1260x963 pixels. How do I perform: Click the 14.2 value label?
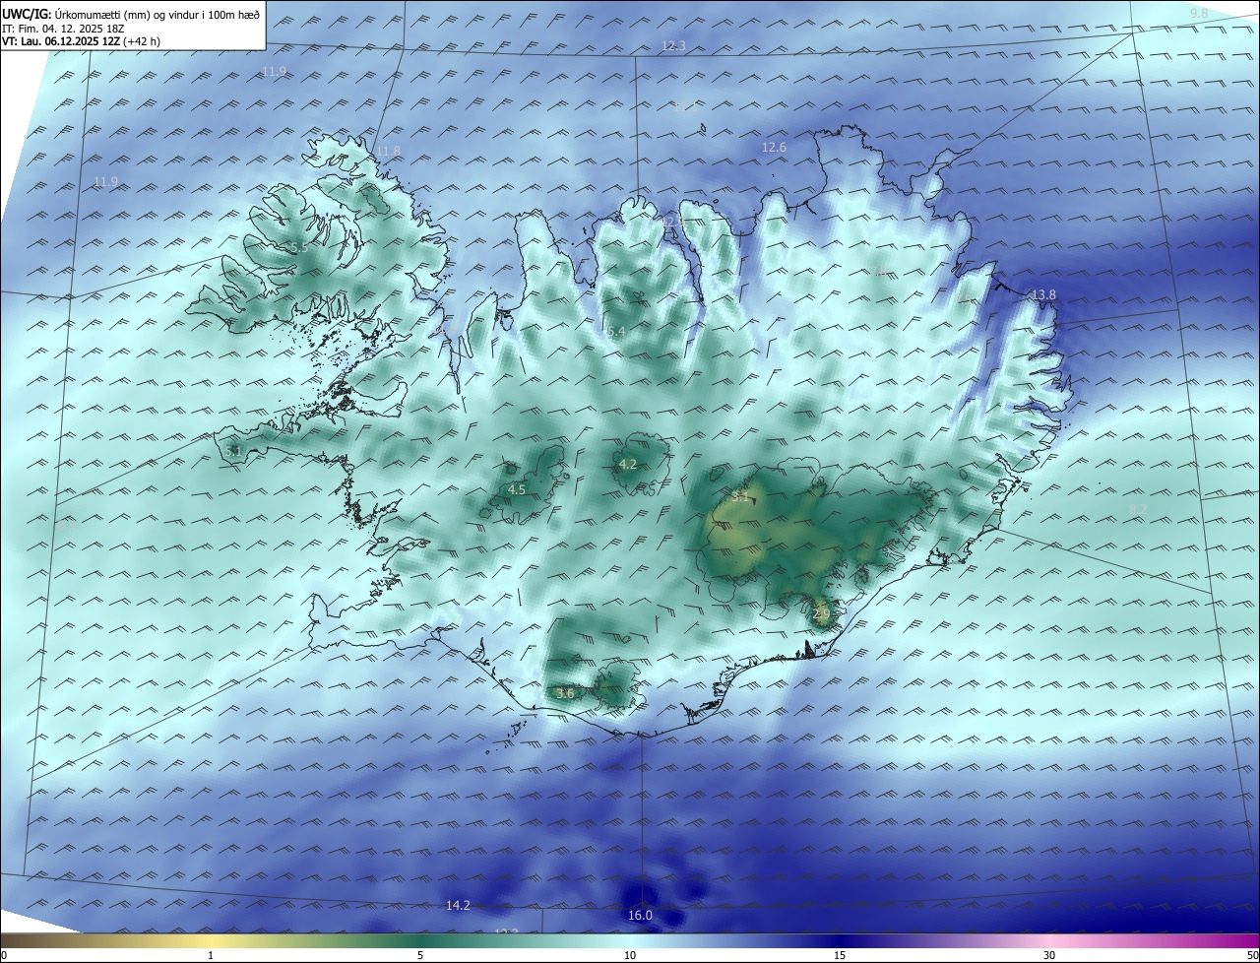(x=458, y=905)
